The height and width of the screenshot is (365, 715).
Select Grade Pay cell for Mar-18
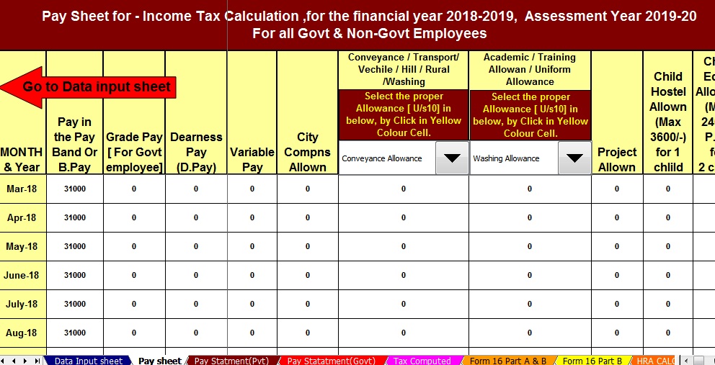[x=134, y=189]
